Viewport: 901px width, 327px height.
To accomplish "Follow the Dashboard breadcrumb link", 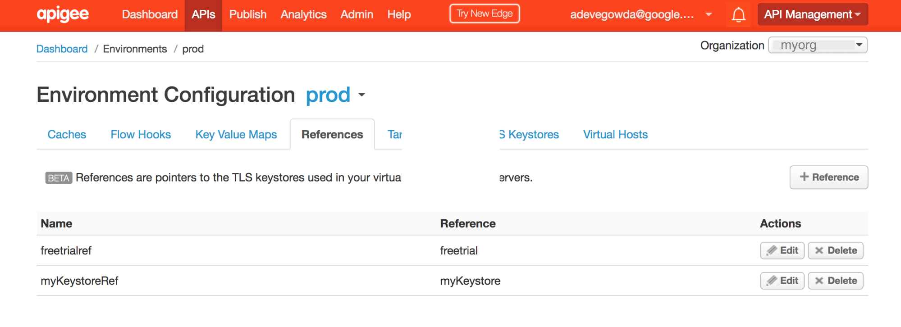I will tap(62, 49).
